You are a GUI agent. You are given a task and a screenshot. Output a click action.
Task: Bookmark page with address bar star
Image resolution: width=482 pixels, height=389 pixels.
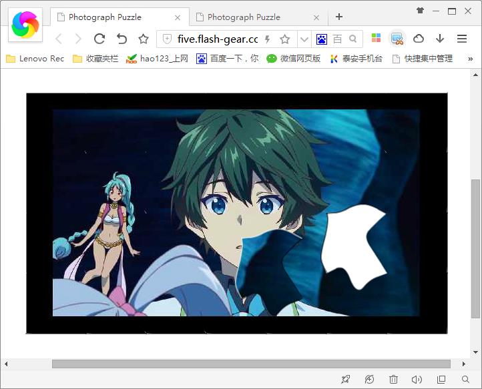pyautogui.click(x=285, y=39)
